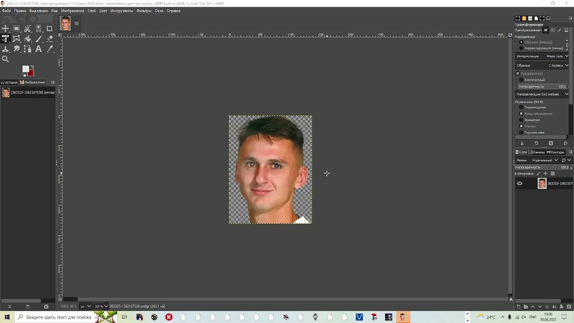Select the Warp/Cage Transform tool
This screenshot has height=323, width=574.
pyautogui.click(x=17, y=39)
